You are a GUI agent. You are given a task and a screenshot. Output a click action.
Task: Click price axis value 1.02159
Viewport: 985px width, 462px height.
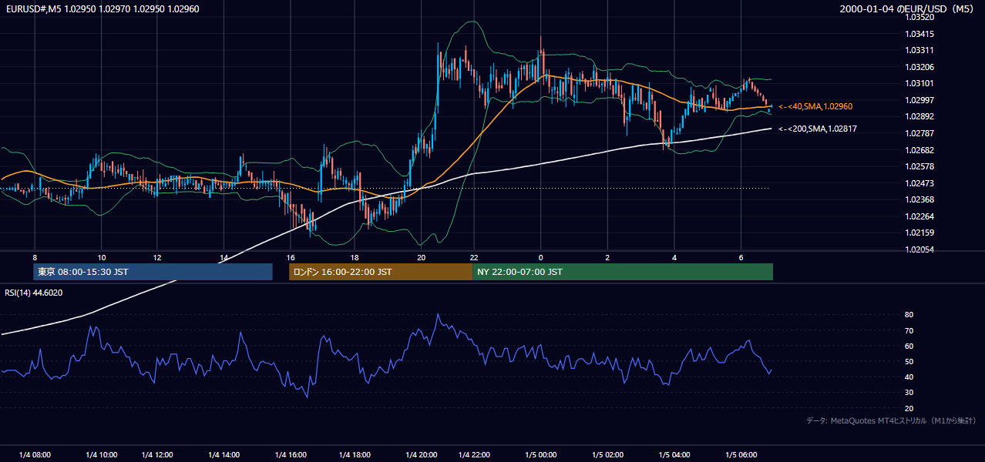(x=920, y=233)
